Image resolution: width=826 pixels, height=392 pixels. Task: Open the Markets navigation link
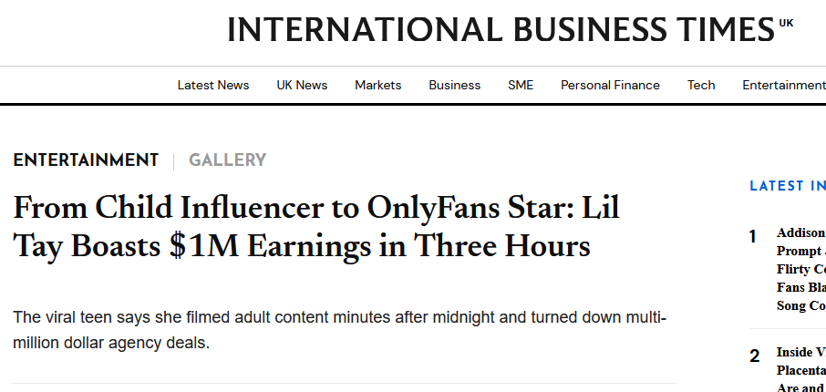(377, 85)
